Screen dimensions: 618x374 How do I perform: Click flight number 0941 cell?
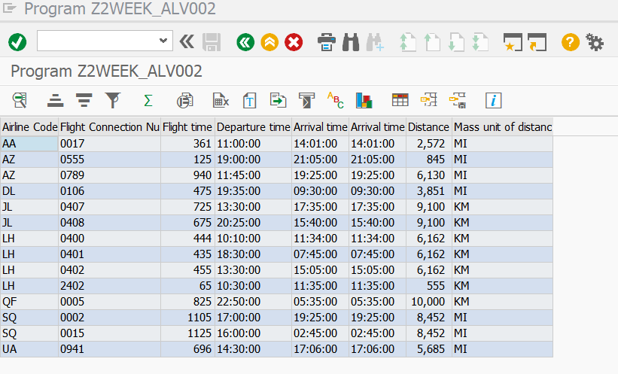tap(110, 348)
